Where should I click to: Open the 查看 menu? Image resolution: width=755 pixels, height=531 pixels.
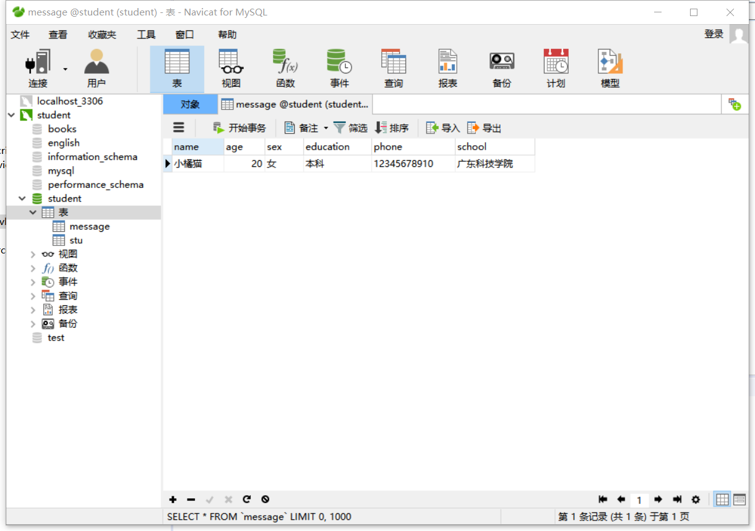[x=58, y=35]
